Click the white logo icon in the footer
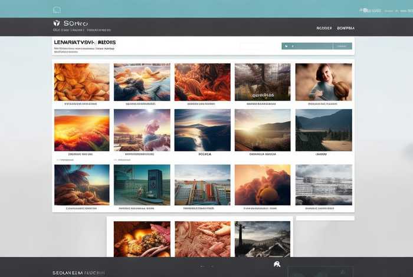The image size is (413, 277). pos(277,265)
